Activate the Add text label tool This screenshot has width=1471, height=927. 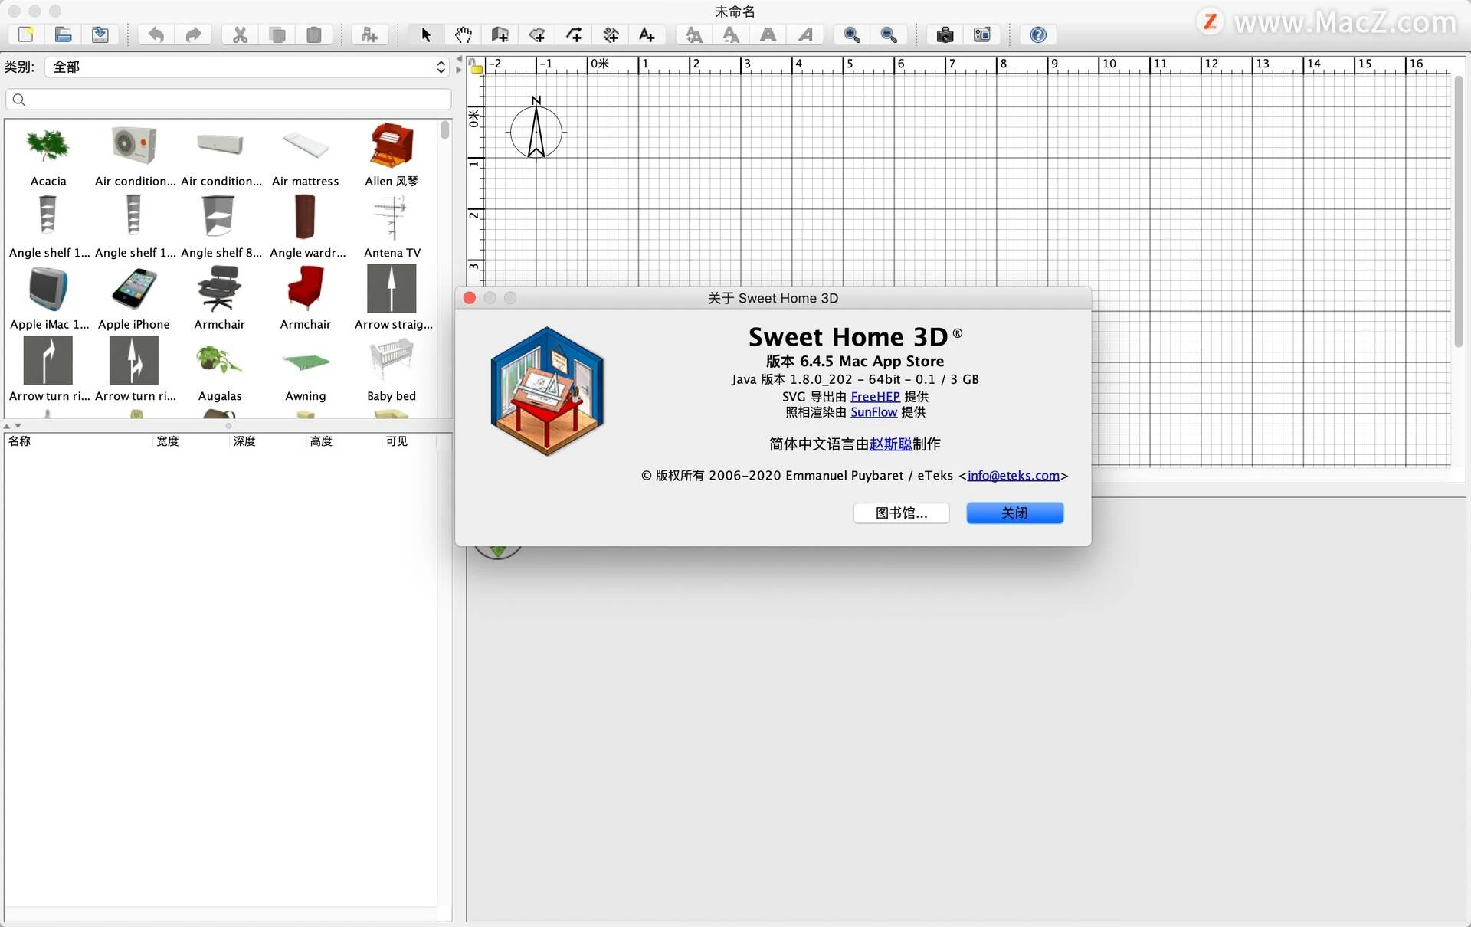click(647, 34)
